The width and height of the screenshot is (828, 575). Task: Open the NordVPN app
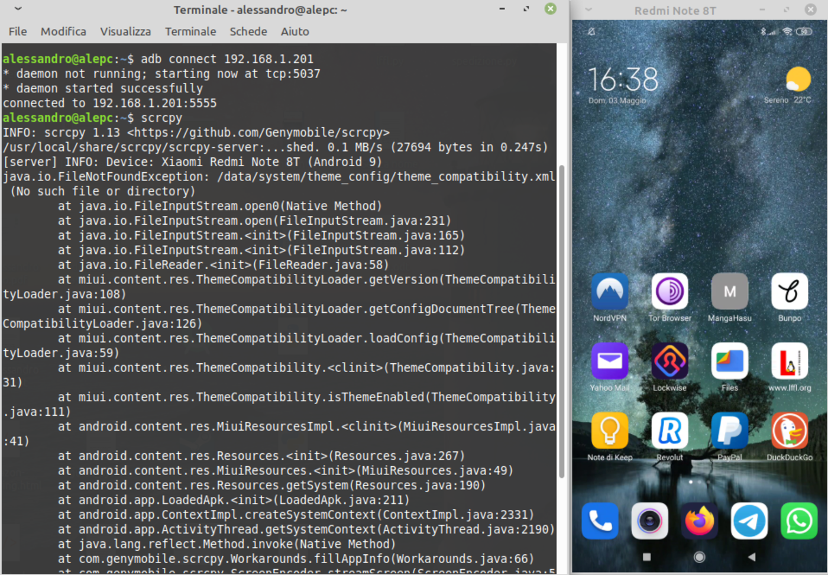point(610,291)
